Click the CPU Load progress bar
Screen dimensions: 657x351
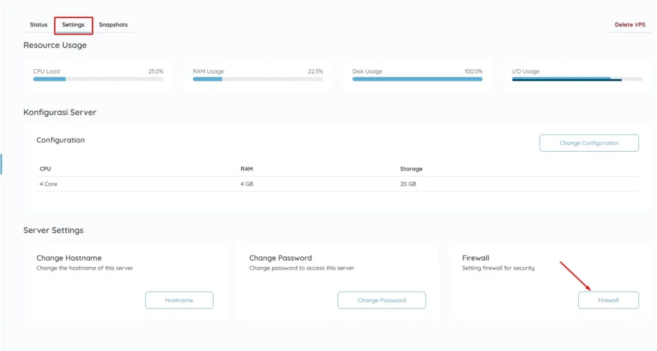click(x=98, y=79)
